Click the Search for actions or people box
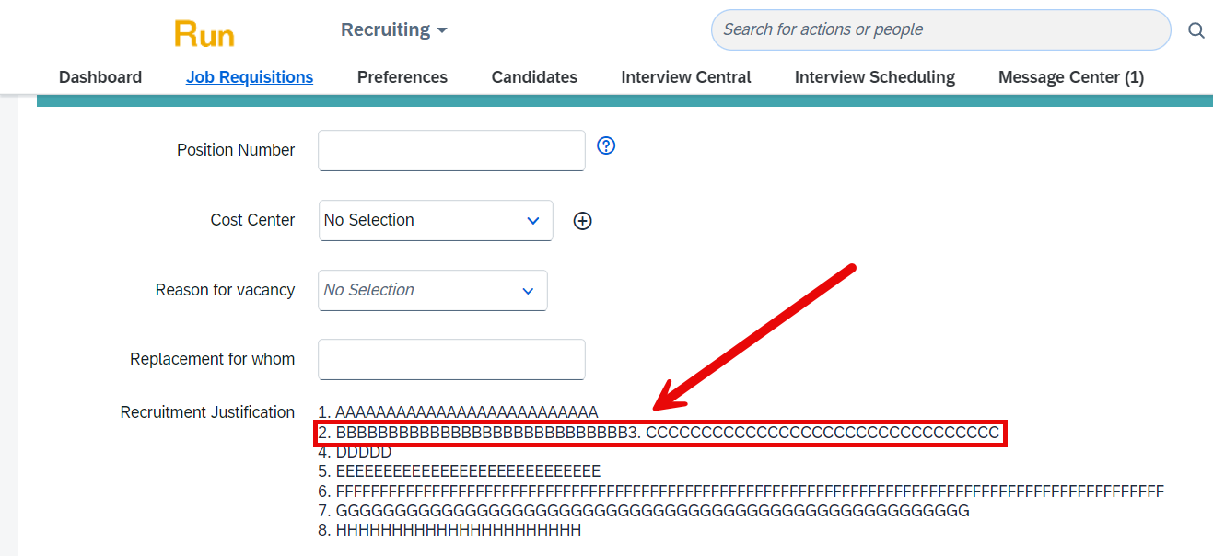 point(940,29)
